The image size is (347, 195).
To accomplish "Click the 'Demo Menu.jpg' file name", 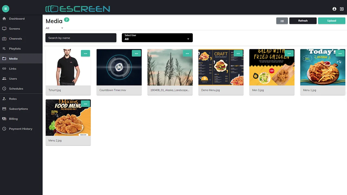I will [210, 90].
